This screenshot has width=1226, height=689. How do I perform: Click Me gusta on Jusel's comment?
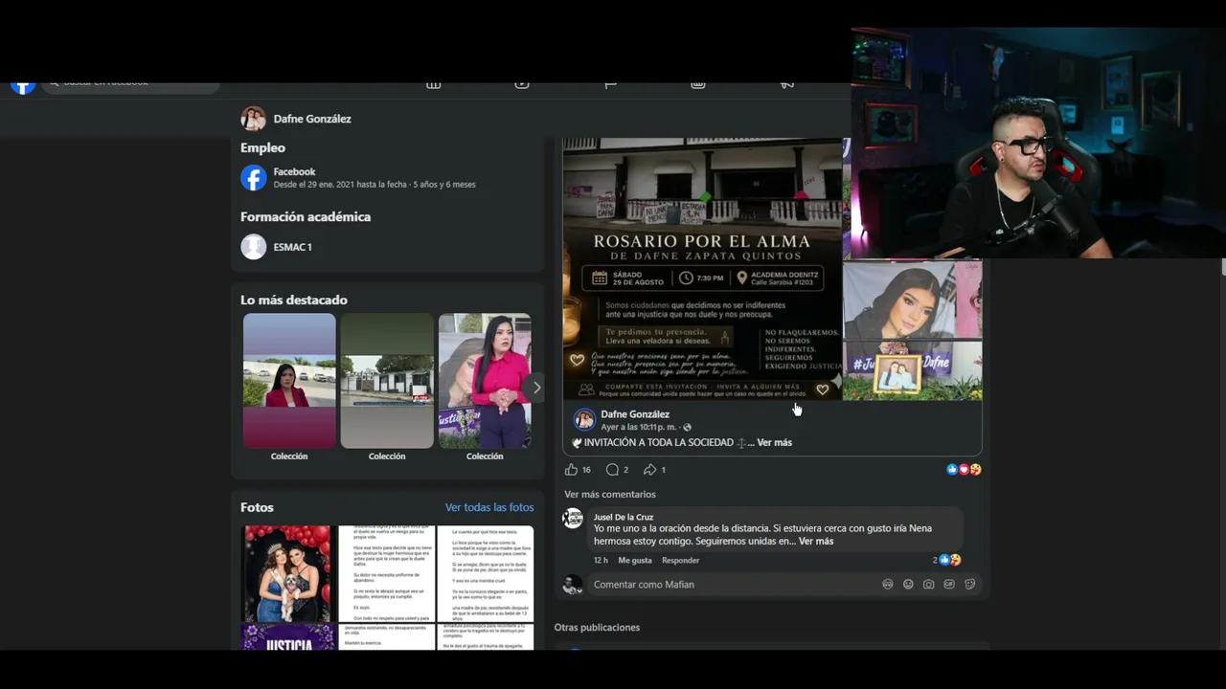(635, 561)
